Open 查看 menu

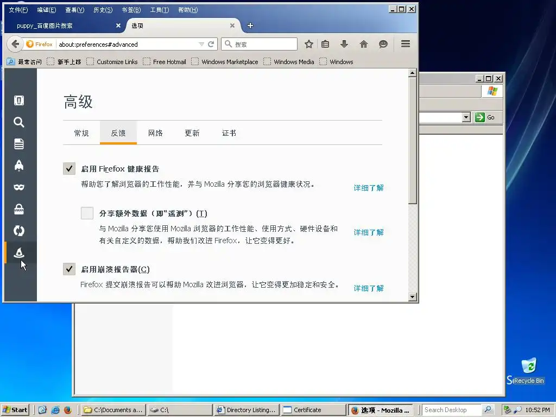(x=75, y=10)
